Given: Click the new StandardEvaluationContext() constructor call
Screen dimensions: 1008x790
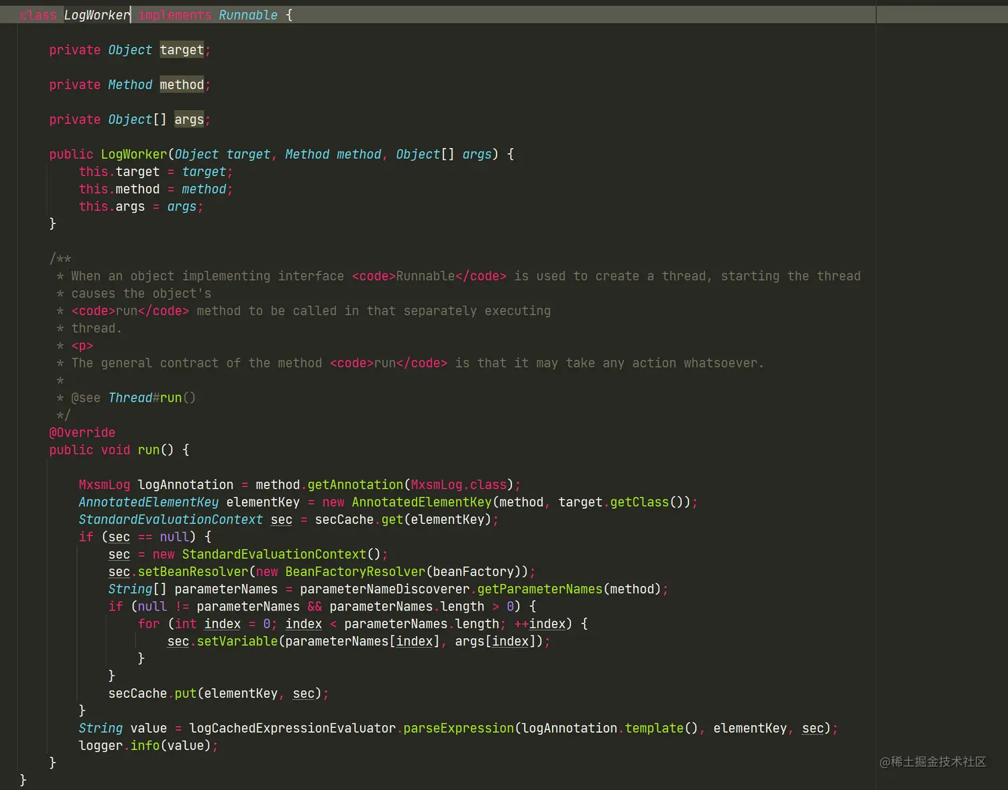Looking at the screenshot, I should 266,555.
